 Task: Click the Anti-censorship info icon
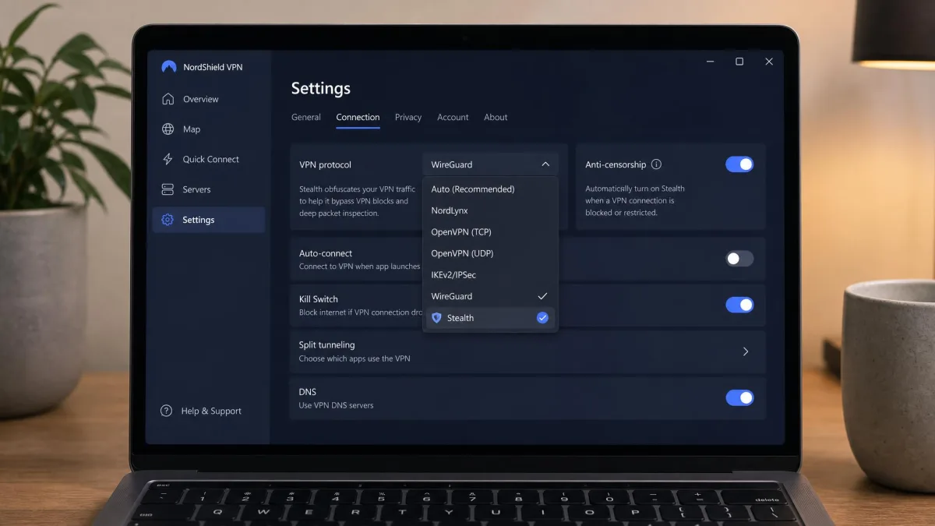656,164
